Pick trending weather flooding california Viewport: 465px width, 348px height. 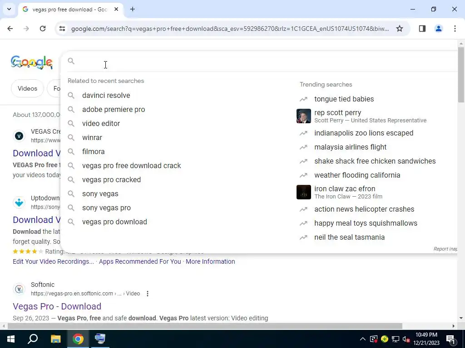[357, 175]
